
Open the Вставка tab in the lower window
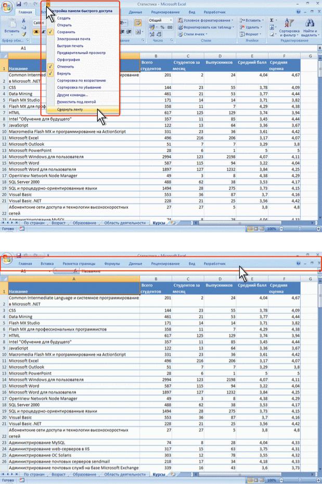(47, 264)
